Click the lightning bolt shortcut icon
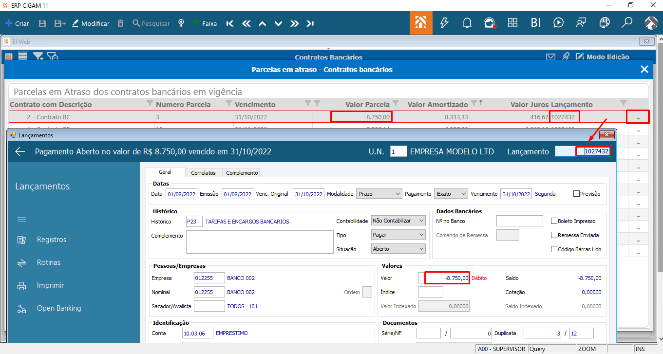Viewport: 663px width, 354px height. (x=444, y=23)
